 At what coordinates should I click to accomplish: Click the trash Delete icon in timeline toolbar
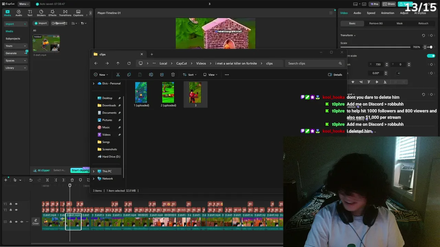coord(72,180)
